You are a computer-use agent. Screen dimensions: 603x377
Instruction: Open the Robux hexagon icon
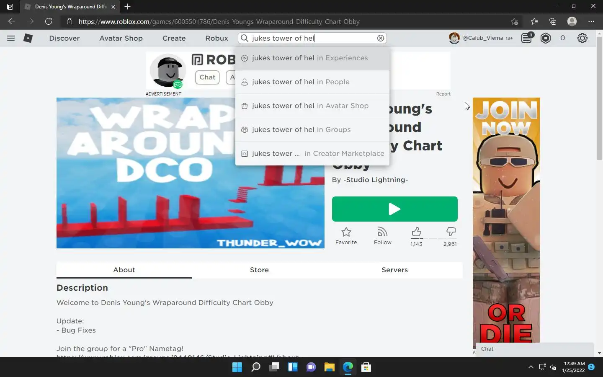(546, 38)
